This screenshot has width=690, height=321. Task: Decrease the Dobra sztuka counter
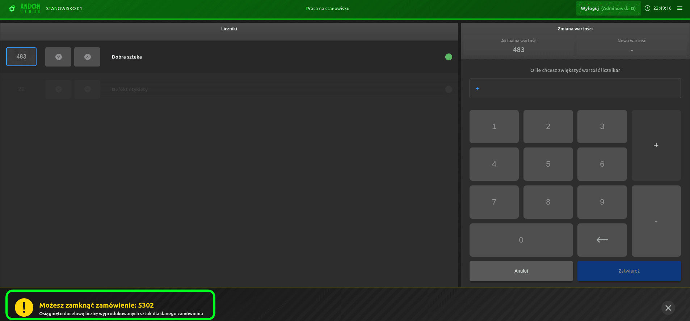pyautogui.click(x=58, y=57)
